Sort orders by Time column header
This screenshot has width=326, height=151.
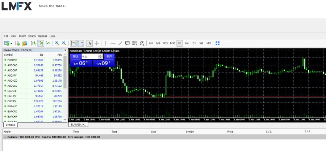click(x=76, y=131)
